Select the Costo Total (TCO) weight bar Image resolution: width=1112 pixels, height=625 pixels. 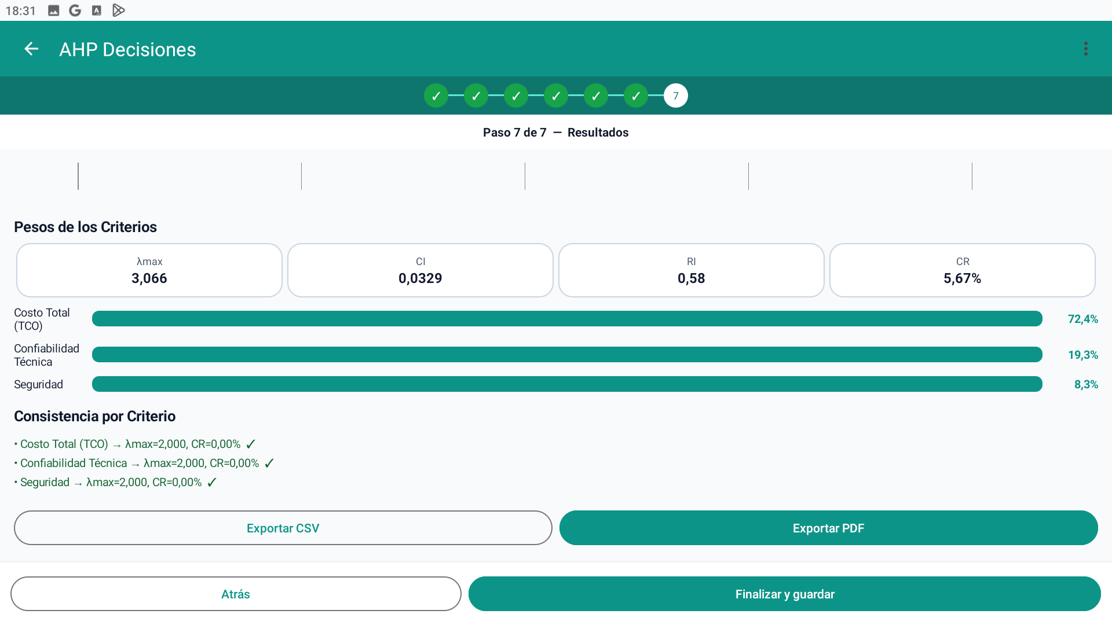pyautogui.click(x=567, y=319)
